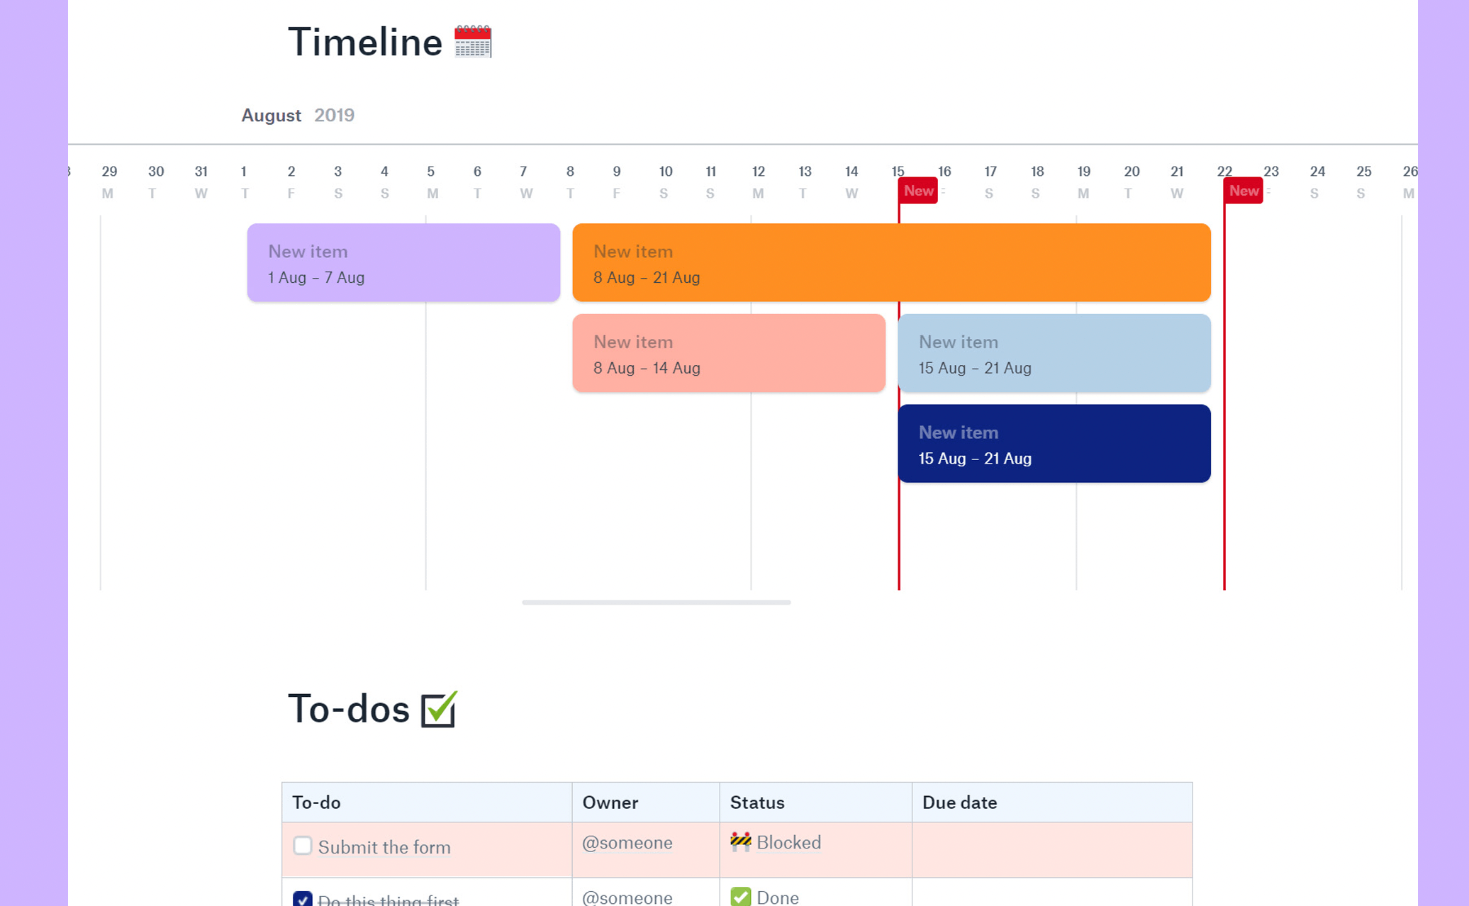The height and width of the screenshot is (906, 1469).
Task: Click day 1 Thursday in the timeline header
Action: 244,181
